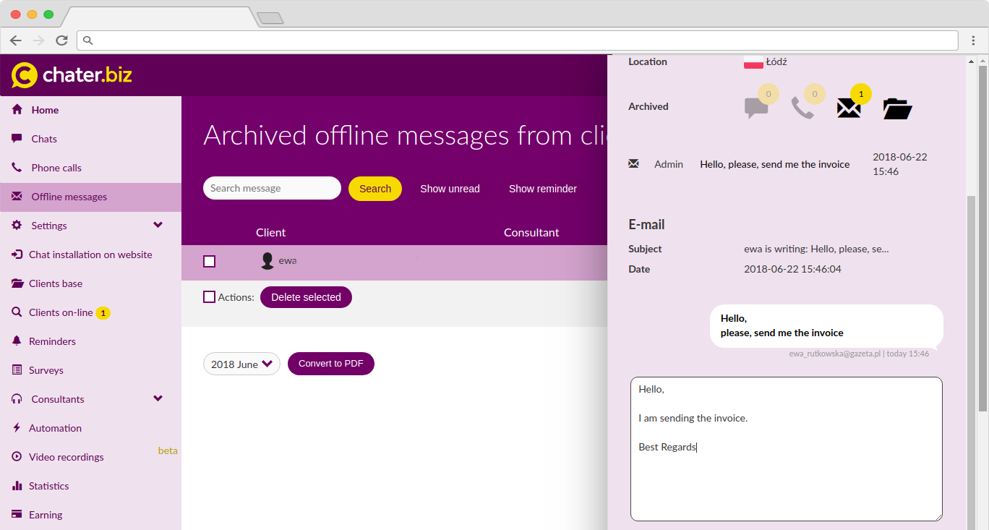The height and width of the screenshot is (530, 989).
Task: Click the Offline messages envelope icon
Action: click(x=17, y=196)
